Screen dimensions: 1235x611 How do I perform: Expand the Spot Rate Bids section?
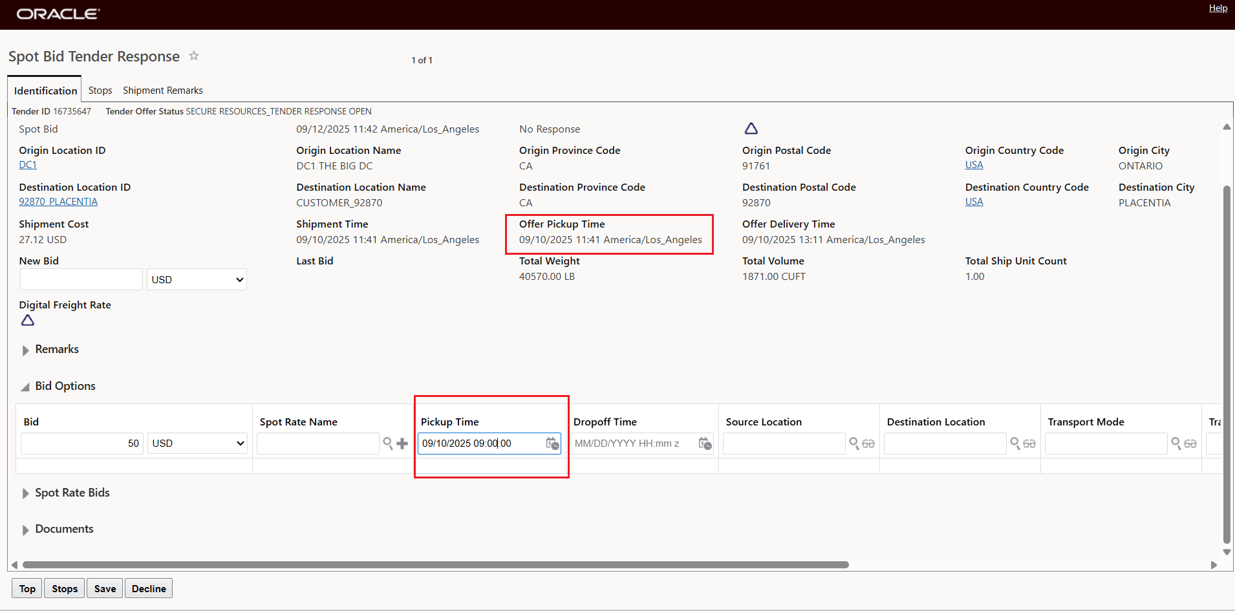point(25,493)
